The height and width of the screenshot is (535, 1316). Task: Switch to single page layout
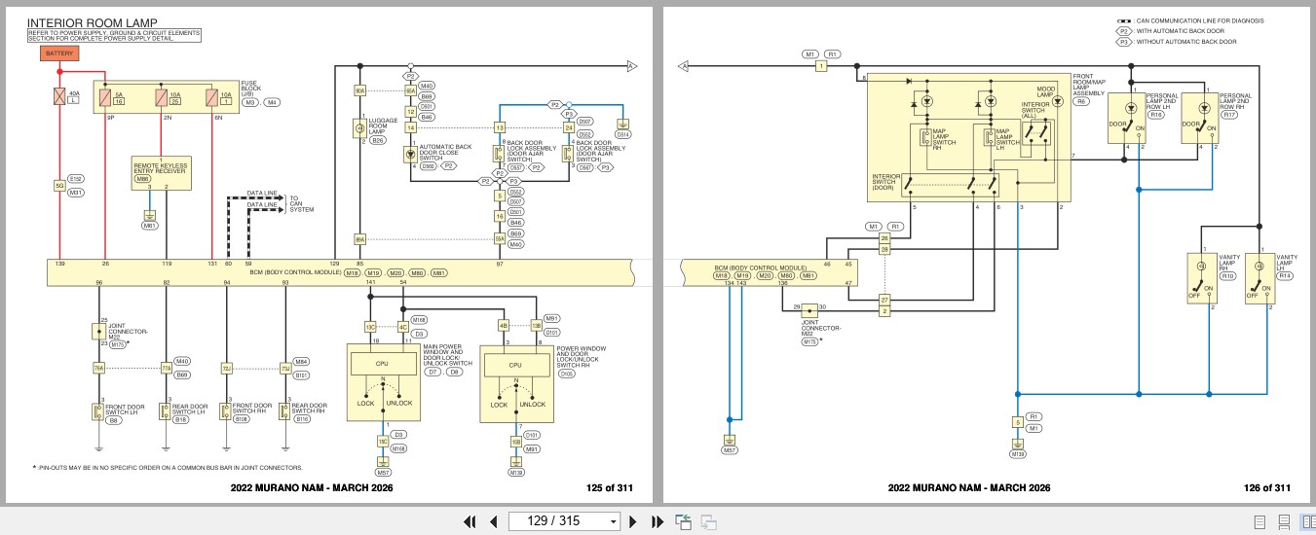click(1260, 521)
